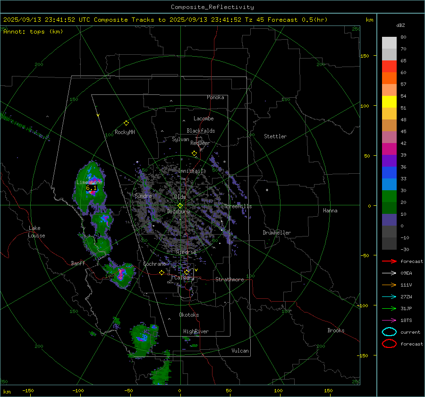Image resolution: width=425 pixels, height=397 pixels.
Task: Click the Brooks city label
Action: tap(336, 330)
